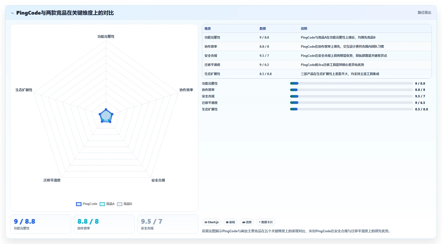This screenshot has width=442, height=244.
Task: Click the 协作效率 progress bar
Action: tap(351, 90)
